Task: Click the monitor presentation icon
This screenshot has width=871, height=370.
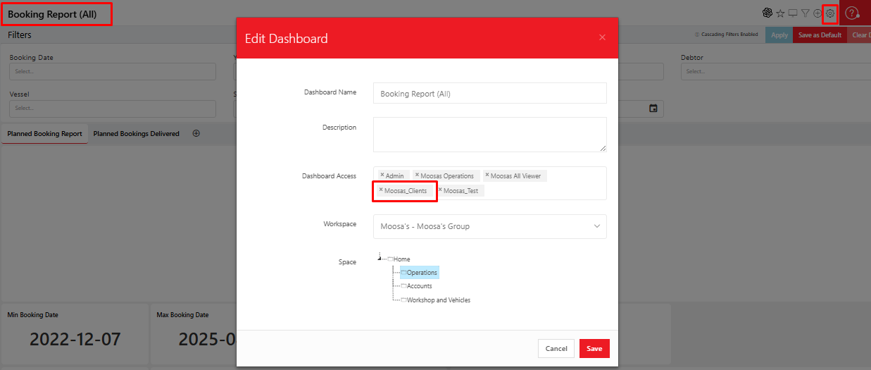Action: (x=792, y=13)
